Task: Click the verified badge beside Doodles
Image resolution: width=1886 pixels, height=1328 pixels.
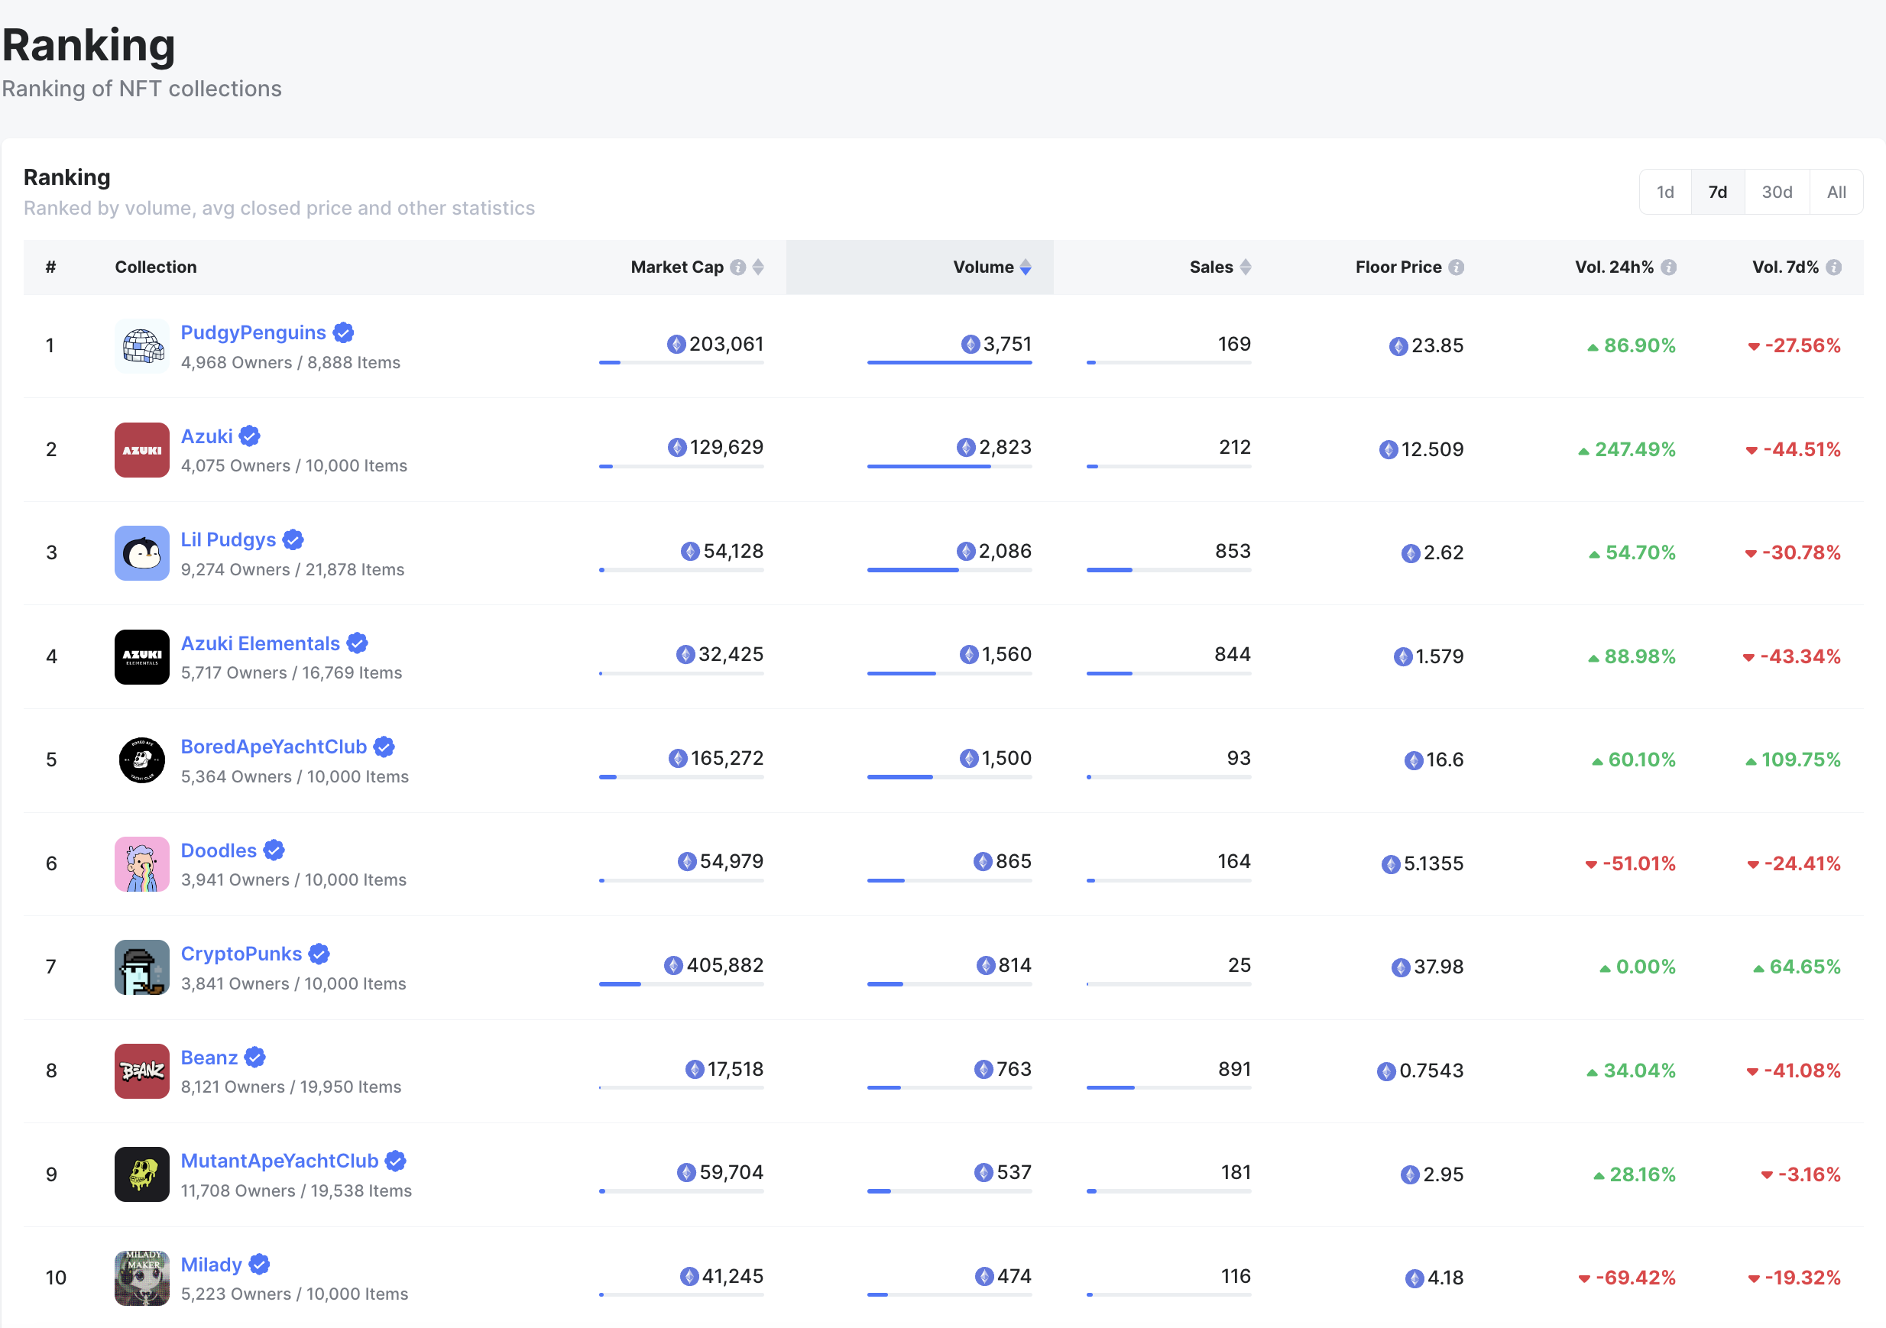Action: 274,850
